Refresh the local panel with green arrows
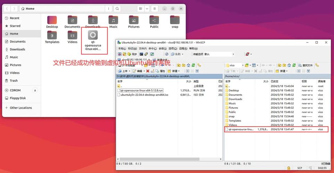 pyautogui.click(x=193, y=65)
